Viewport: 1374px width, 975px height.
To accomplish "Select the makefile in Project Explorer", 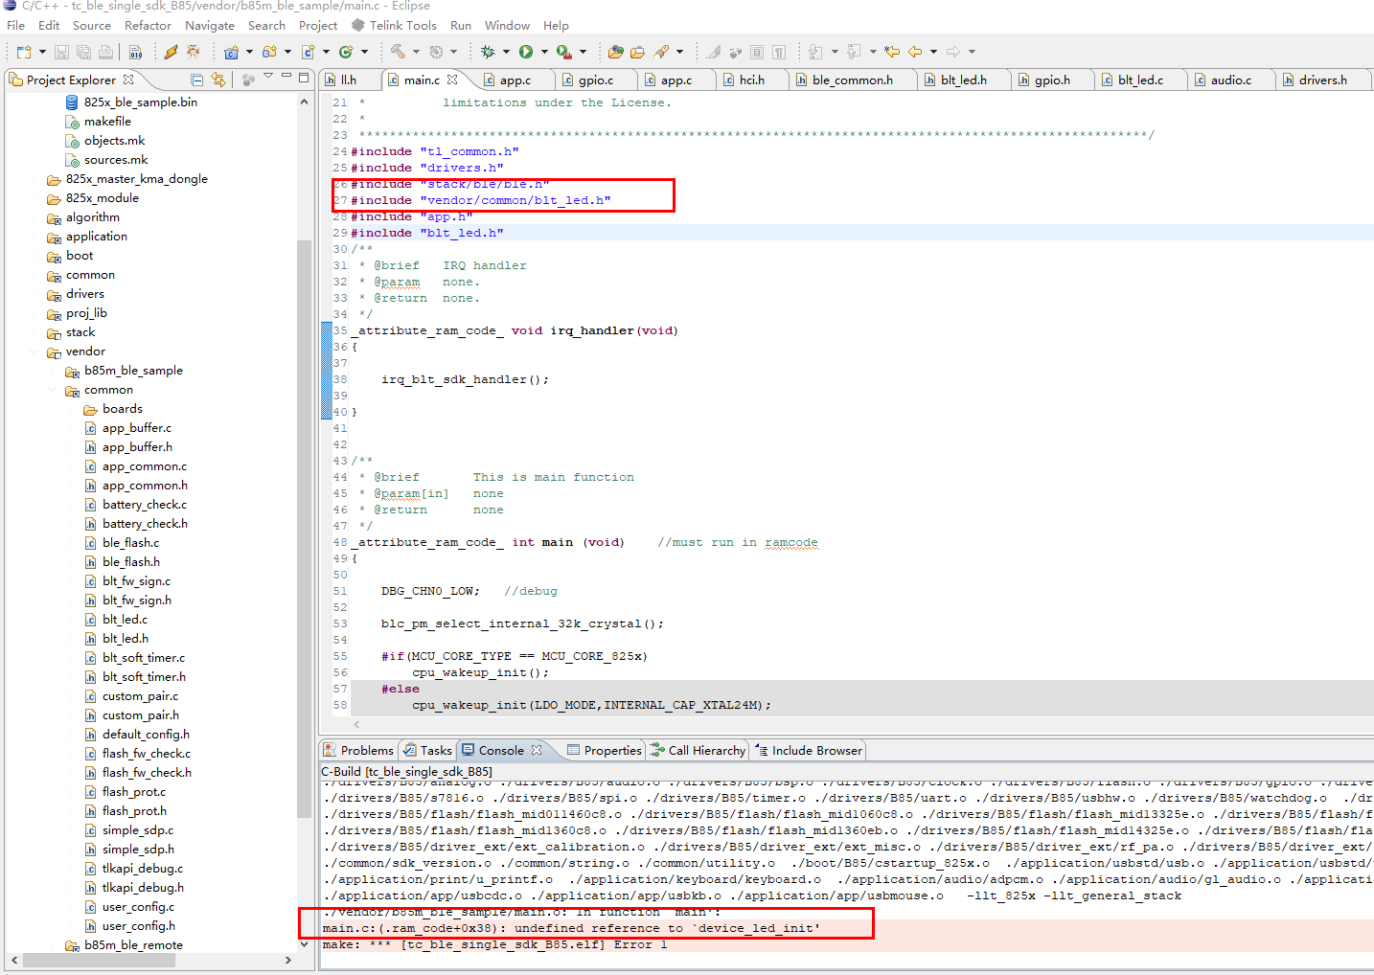I will click(x=107, y=122).
